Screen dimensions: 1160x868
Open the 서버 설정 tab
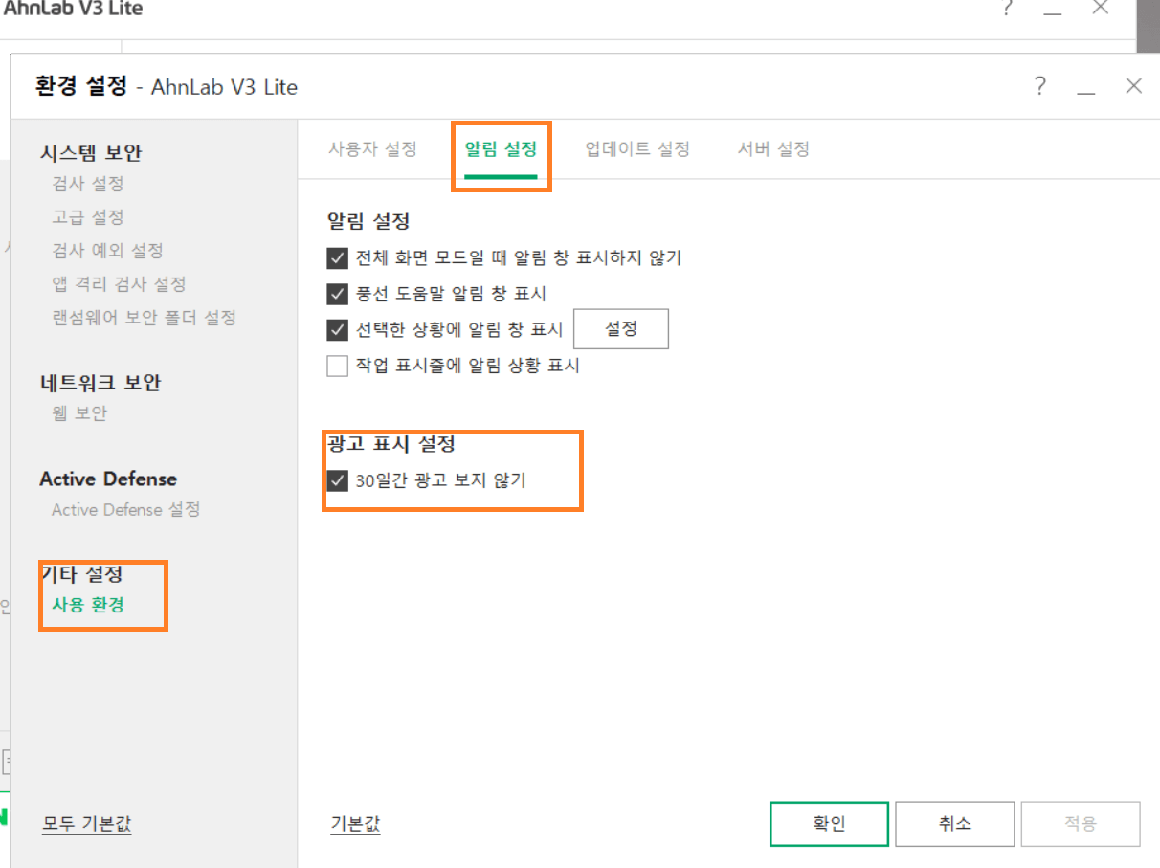pyautogui.click(x=773, y=149)
